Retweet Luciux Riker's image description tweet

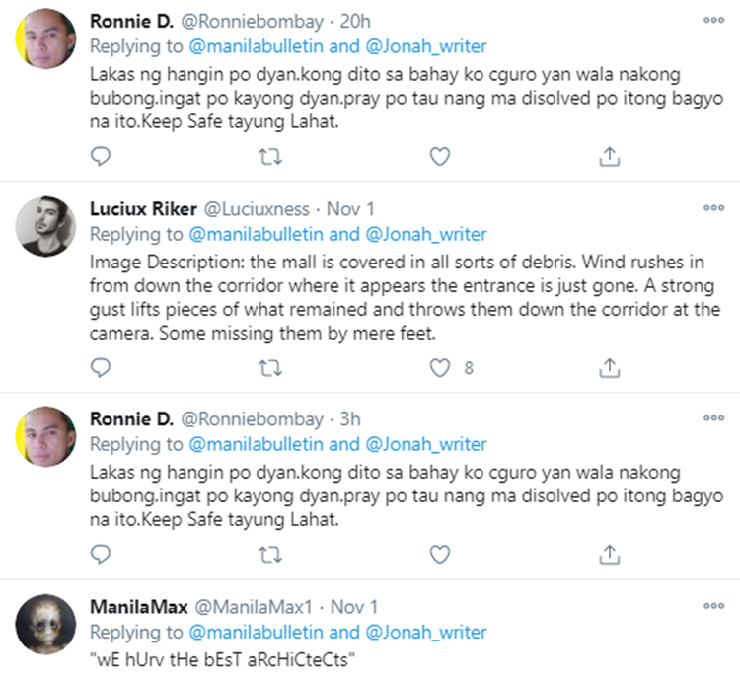pyautogui.click(x=269, y=368)
